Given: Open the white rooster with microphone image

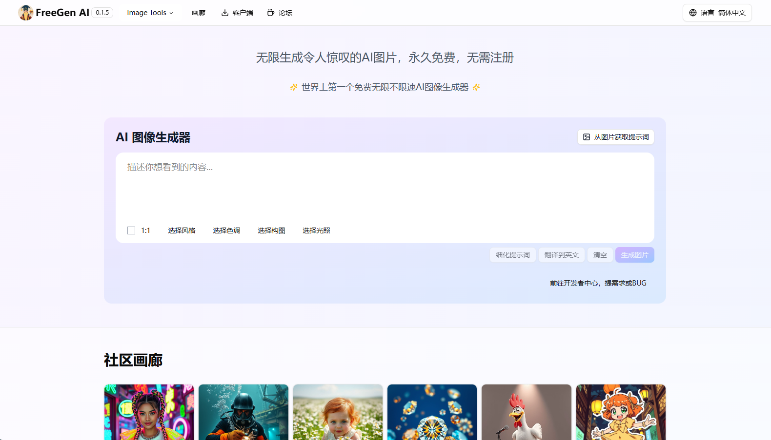Looking at the screenshot, I should click(x=526, y=412).
